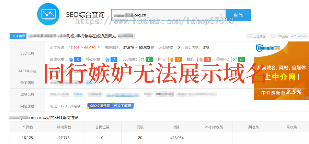Focus the domain search input field
309x144 pixels.
(169, 15)
